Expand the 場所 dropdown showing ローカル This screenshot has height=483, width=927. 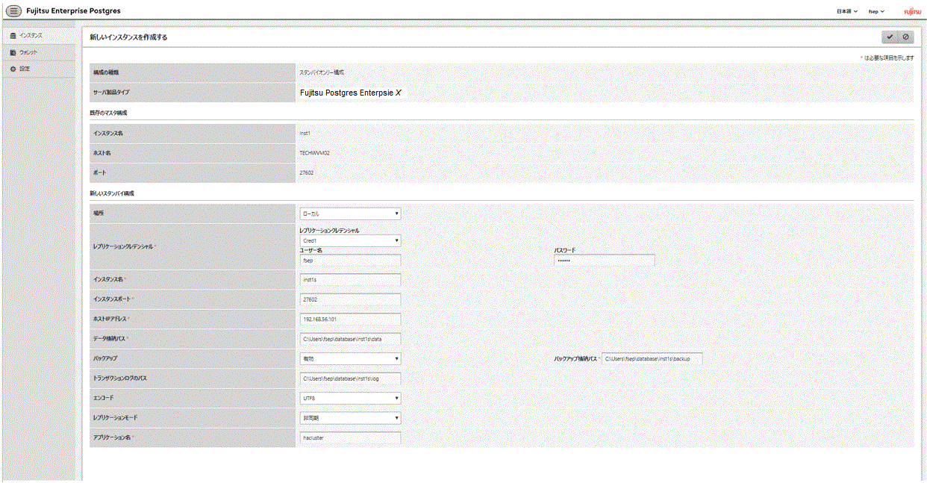pyautogui.click(x=350, y=214)
